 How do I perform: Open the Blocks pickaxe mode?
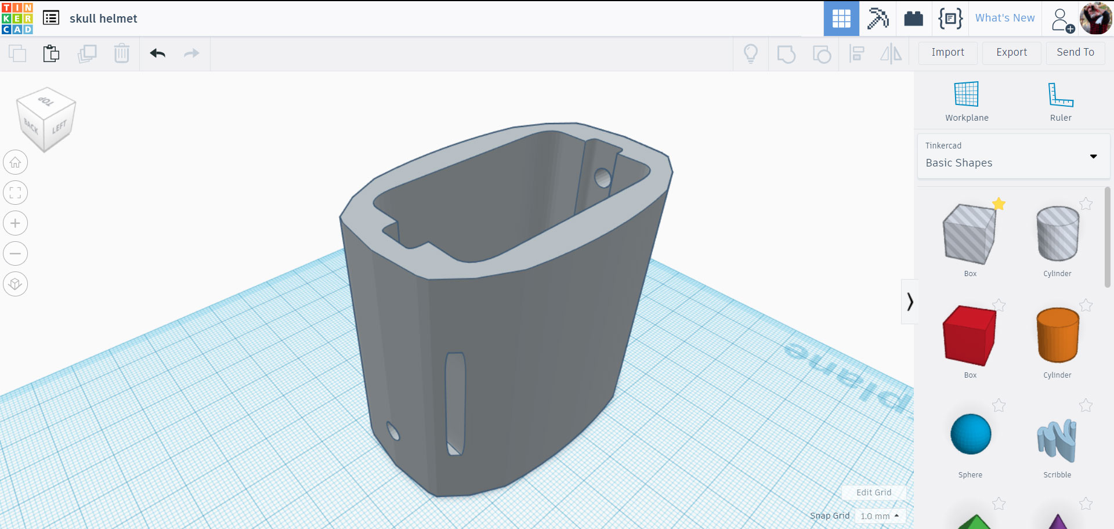878,19
